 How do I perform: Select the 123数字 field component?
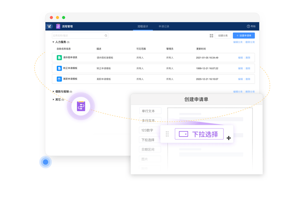[x=149, y=130]
